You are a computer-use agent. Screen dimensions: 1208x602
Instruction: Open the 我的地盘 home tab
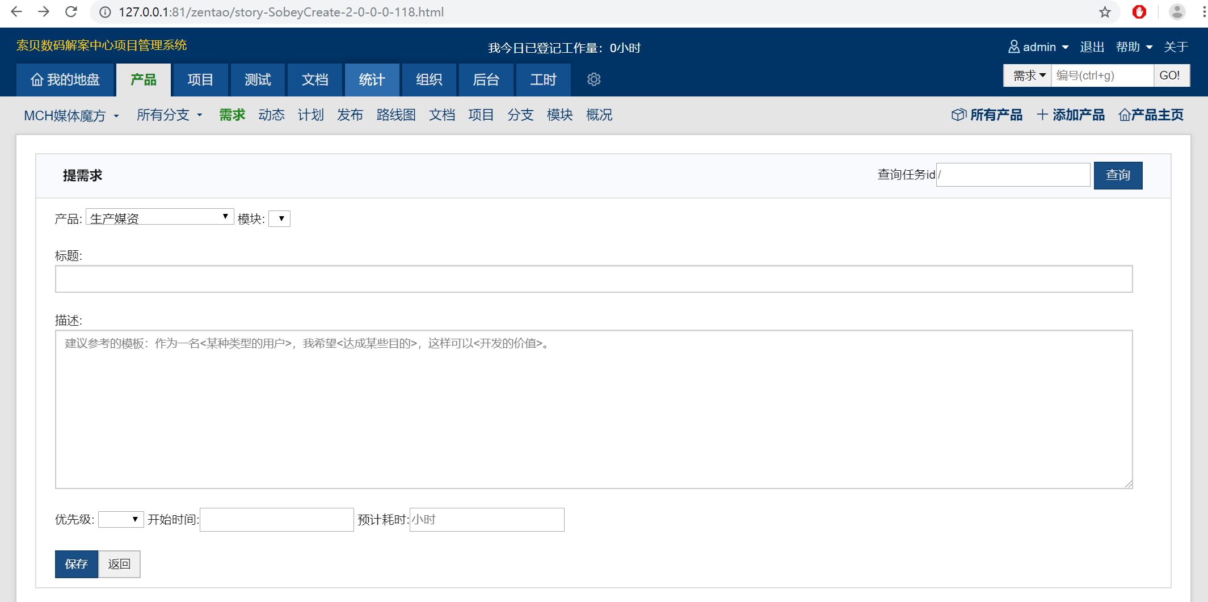(65, 80)
